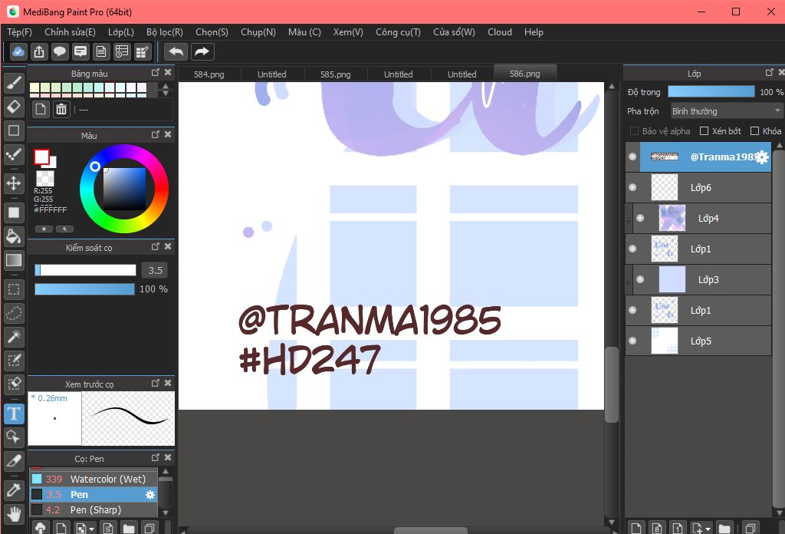Hide the Lớp3 layer
The height and width of the screenshot is (534, 785).
click(640, 279)
